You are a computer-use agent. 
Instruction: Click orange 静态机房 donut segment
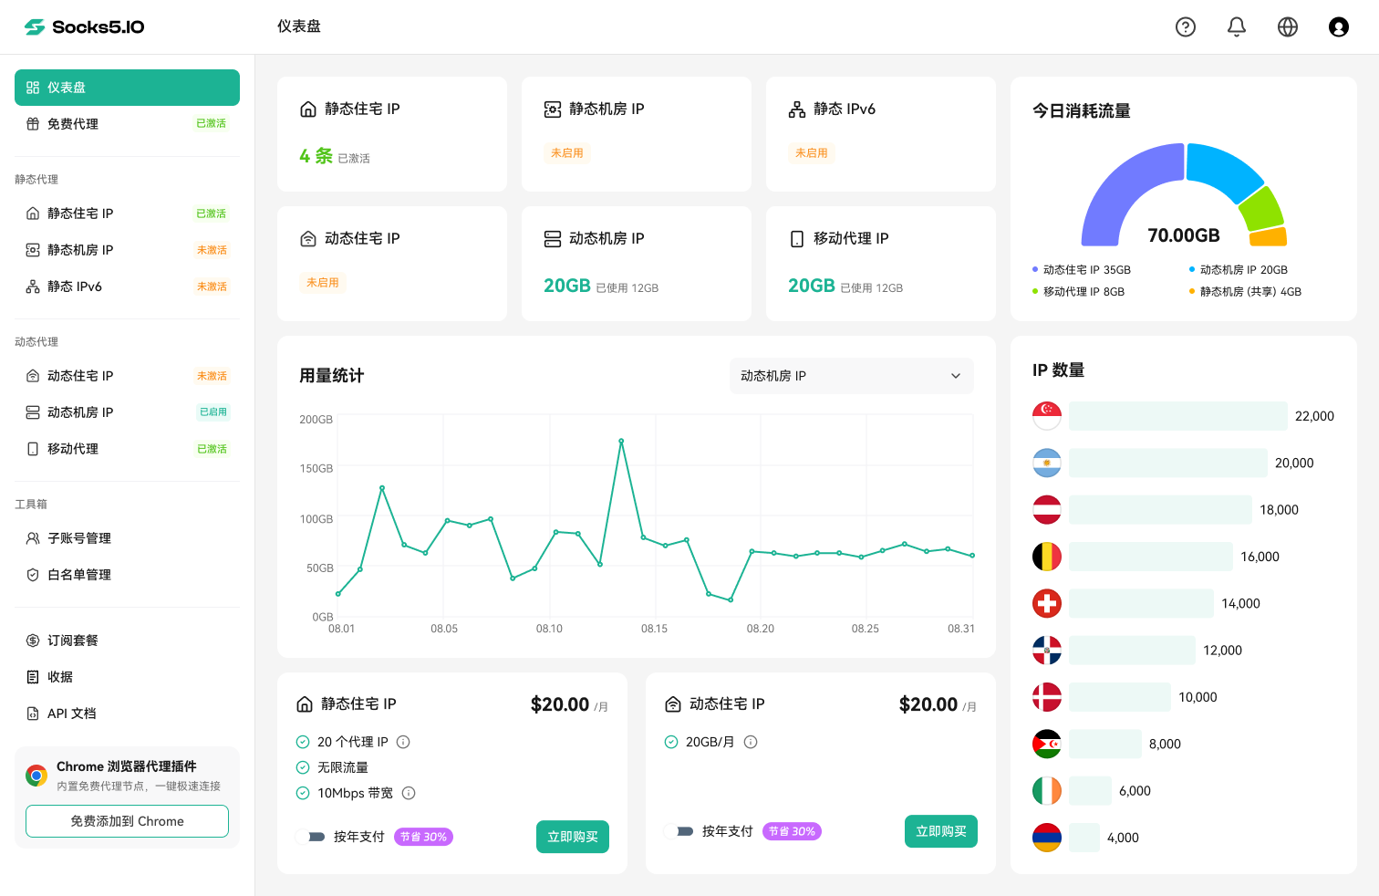1269,237
